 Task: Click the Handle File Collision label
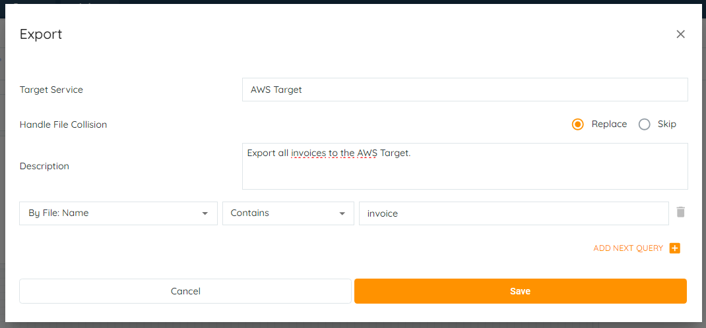pos(63,124)
